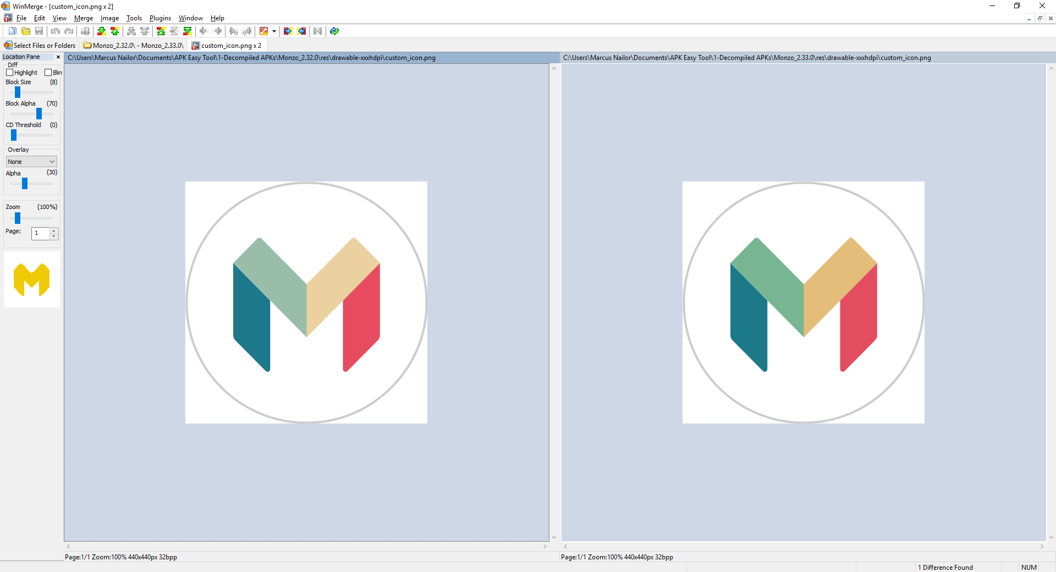This screenshot has height=572, width=1056.
Task: Open the Plugins menu
Action: pyautogui.click(x=160, y=18)
